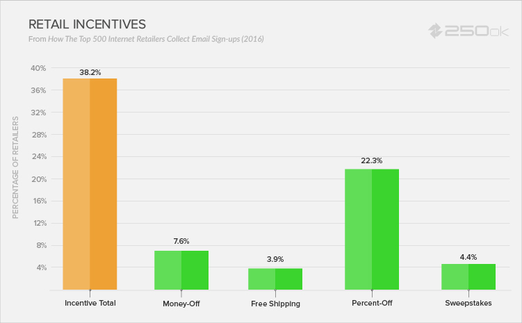The height and width of the screenshot is (323, 522).
Task: Click the Money-Off axis label
Action: [x=181, y=304]
